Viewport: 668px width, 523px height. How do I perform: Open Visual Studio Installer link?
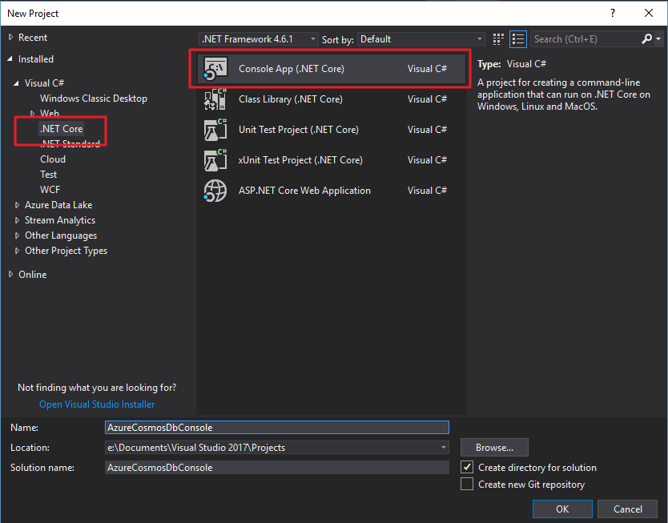[97, 404]
